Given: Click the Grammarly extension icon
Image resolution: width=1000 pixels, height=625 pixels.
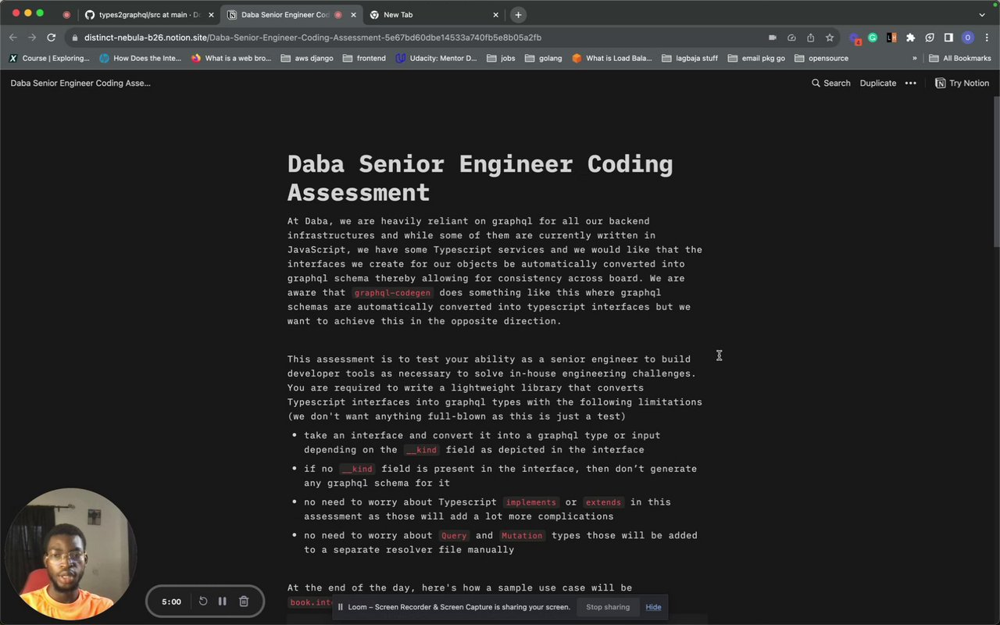Looking at the screenshot, I should pos(873,37).
